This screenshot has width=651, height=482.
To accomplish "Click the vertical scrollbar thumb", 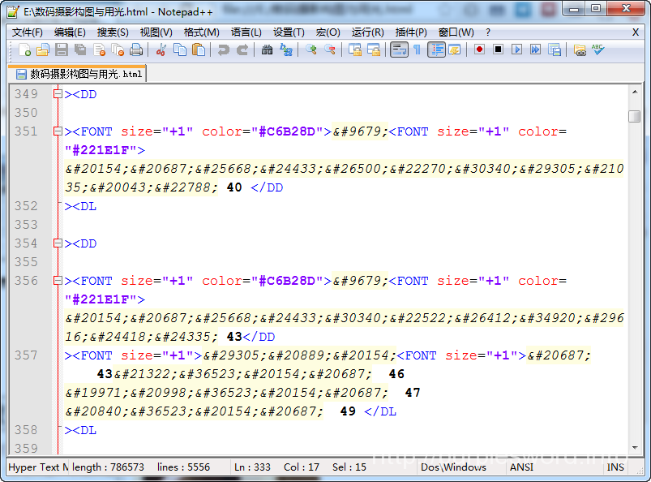I will point(634,116).
